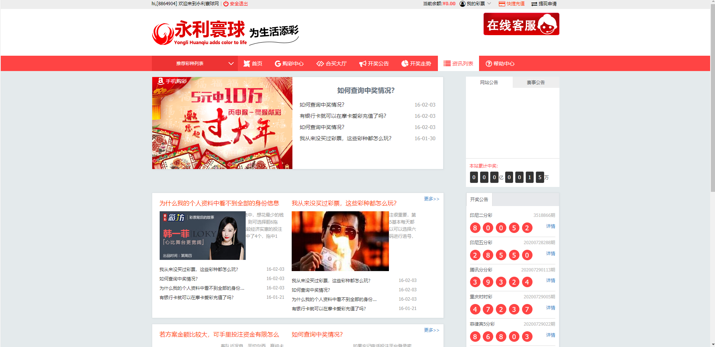
Task: Open the 如何查询中奖情况? heading in the second section
Action: pos(317,335)
